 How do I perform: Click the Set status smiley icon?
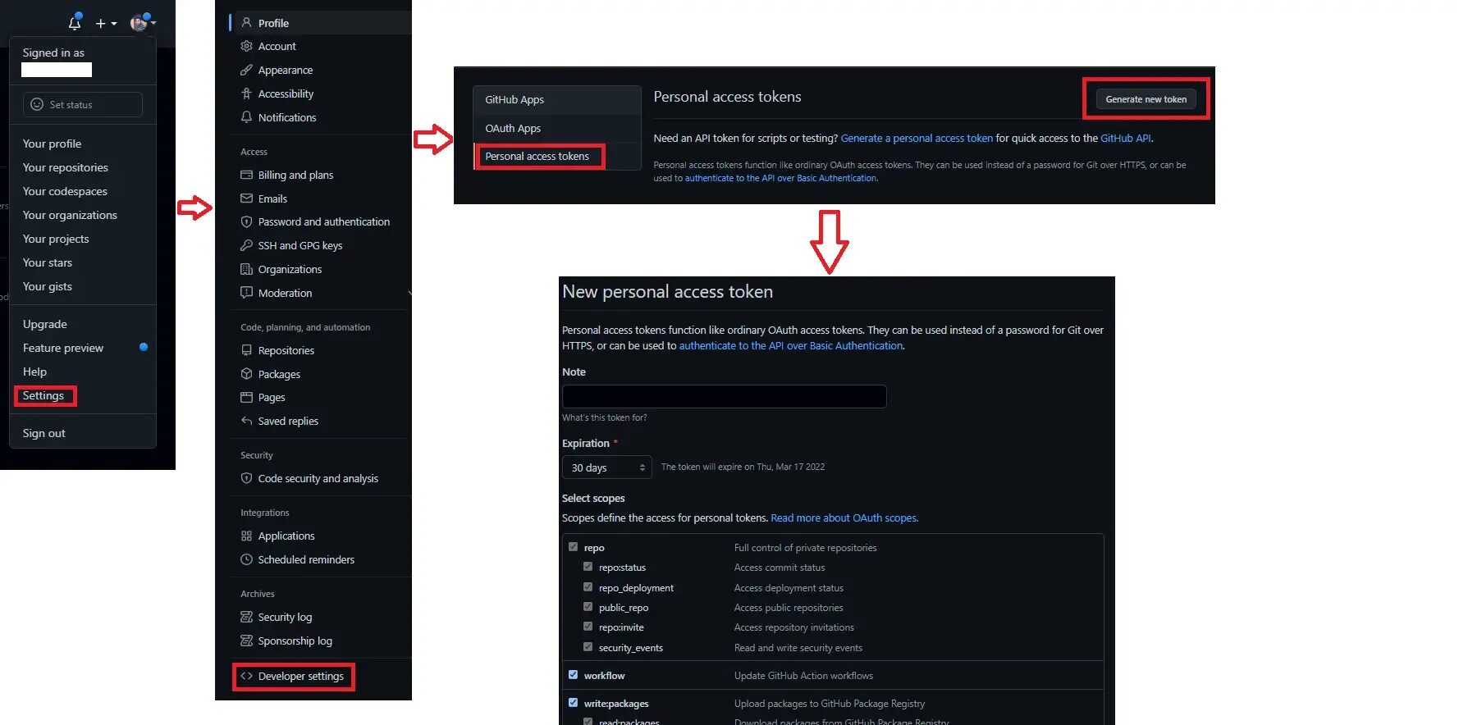[37, 104]
